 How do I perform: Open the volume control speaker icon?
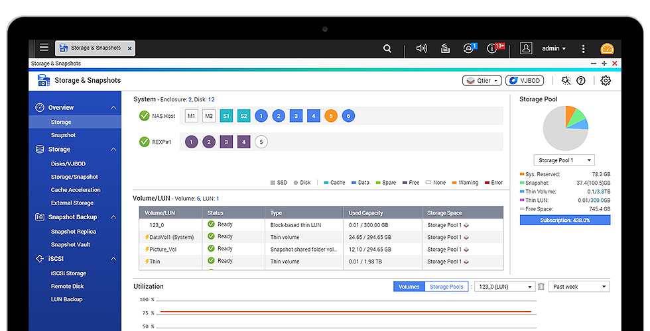(421, 48)
